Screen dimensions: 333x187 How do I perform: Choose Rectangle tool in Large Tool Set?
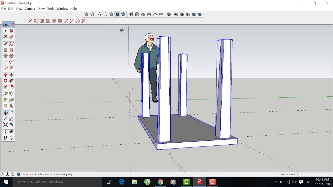pyautogui.click(x=5, y=50)
